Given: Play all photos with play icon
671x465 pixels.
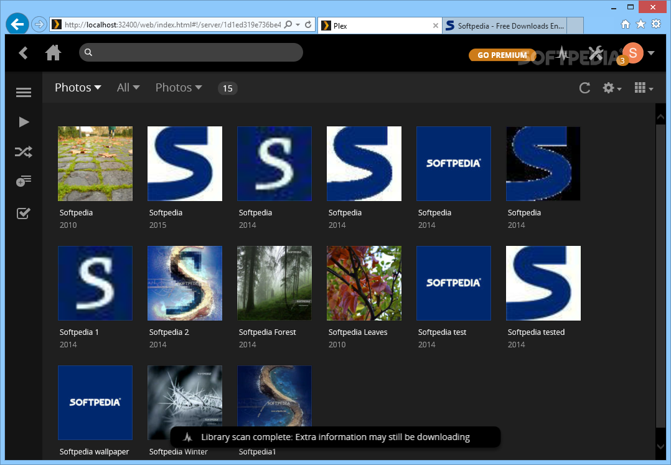Looking at the screenshot, I should click(x=24, y=123).
